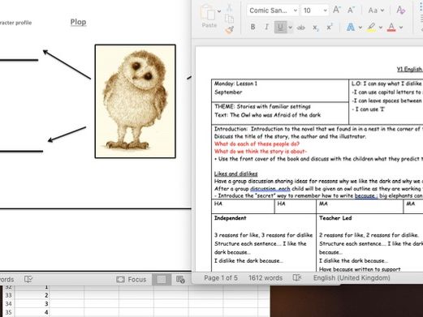Click the 1612 words count

click(x=265, y=278)
